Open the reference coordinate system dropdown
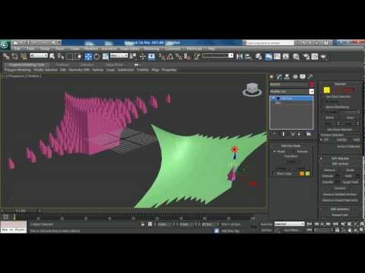The image size is (365, 273). pos(119,55)
